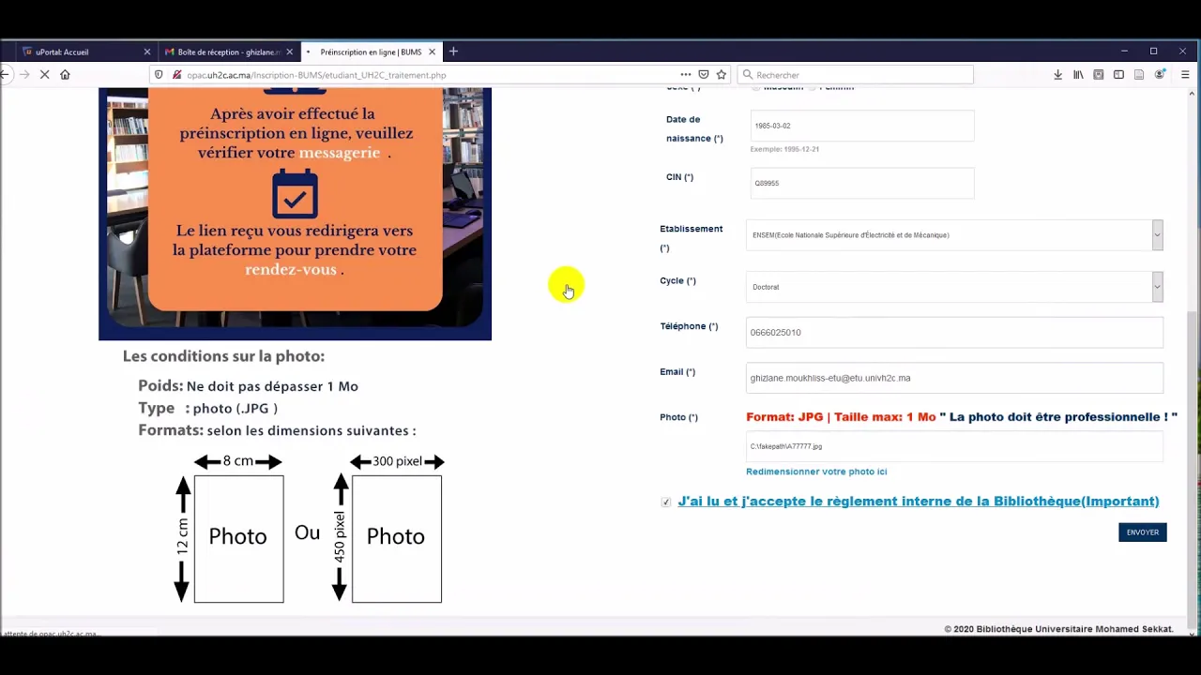Click the orange préinscription banner image

point(295,214)
